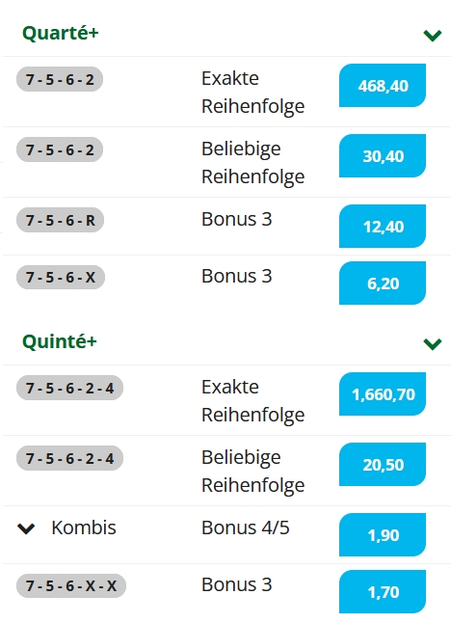Click the 30,40 payout button
The image size is (451, 622).
pos(383,155)
